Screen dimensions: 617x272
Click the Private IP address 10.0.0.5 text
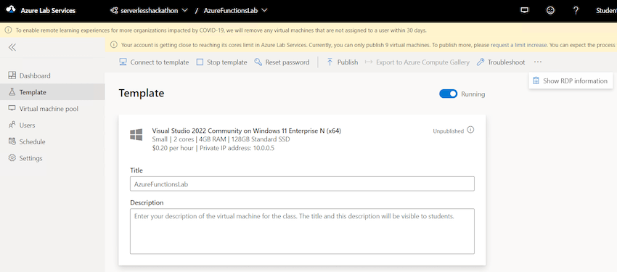pos(237,148)
